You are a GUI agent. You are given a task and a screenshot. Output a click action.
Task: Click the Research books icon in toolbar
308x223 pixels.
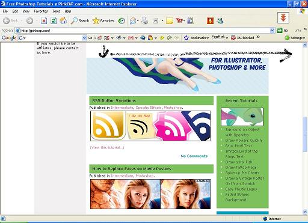(x=190, y=20)
